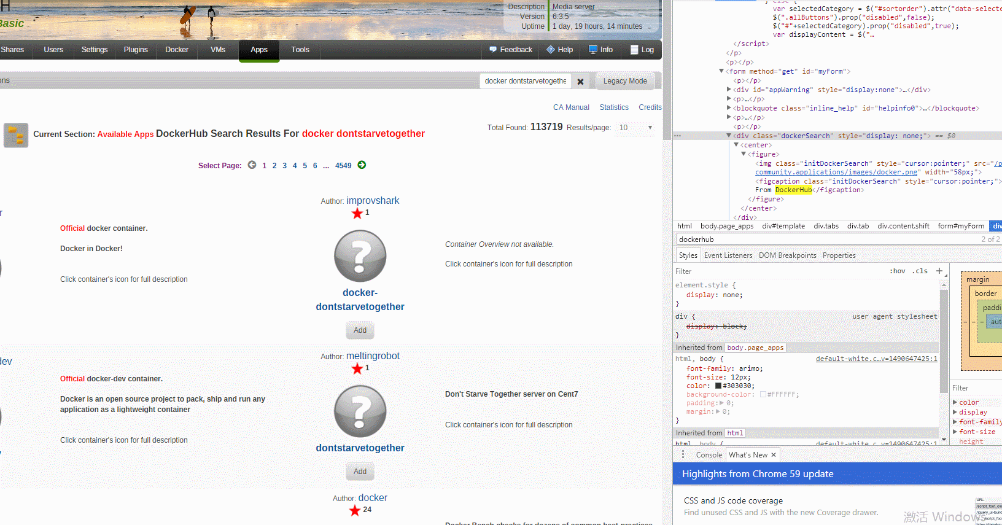Click the star with 24 under docker author
The height and width of the screenshot is (525, 1002).
tap(355, 510)
